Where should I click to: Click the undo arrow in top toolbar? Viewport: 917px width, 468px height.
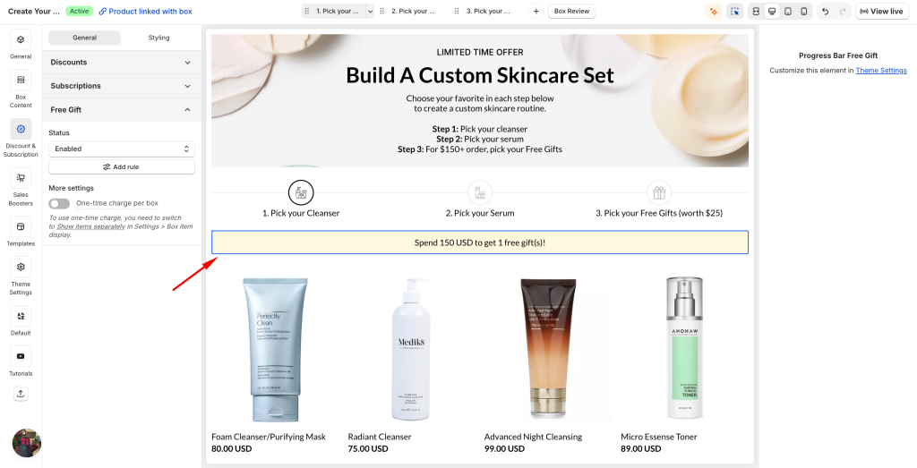825,11
